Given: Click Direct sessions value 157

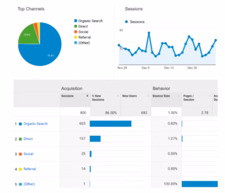Looking at the screenshot, I should [x=82, y=138].
